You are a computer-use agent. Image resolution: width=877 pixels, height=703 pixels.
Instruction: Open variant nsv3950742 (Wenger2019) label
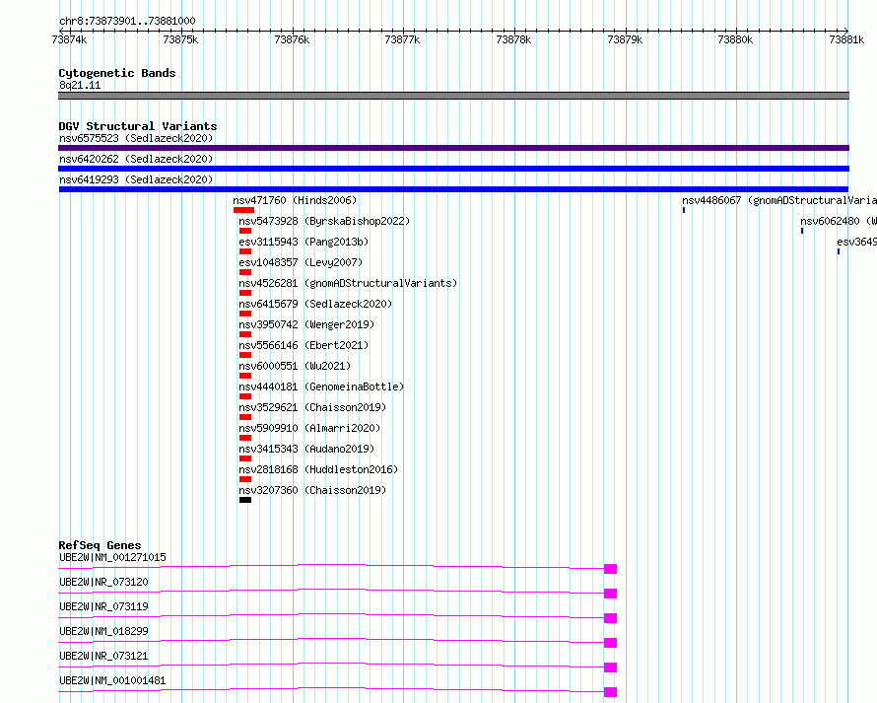(306, 324)
